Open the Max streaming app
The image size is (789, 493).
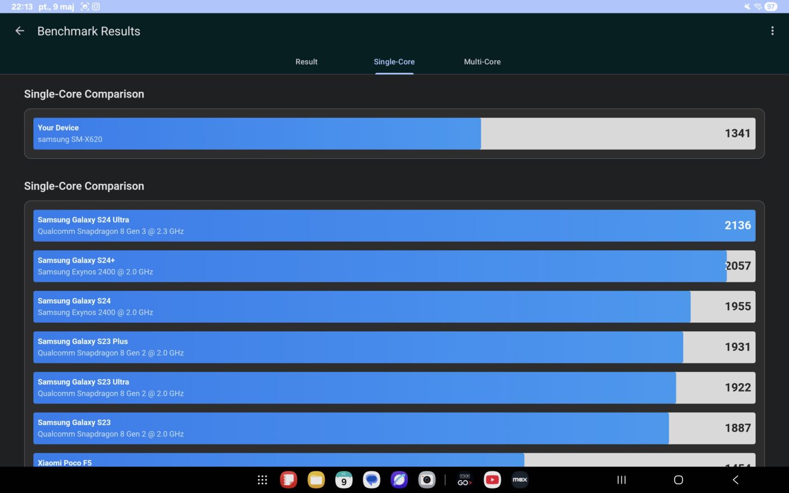point(520,480)
